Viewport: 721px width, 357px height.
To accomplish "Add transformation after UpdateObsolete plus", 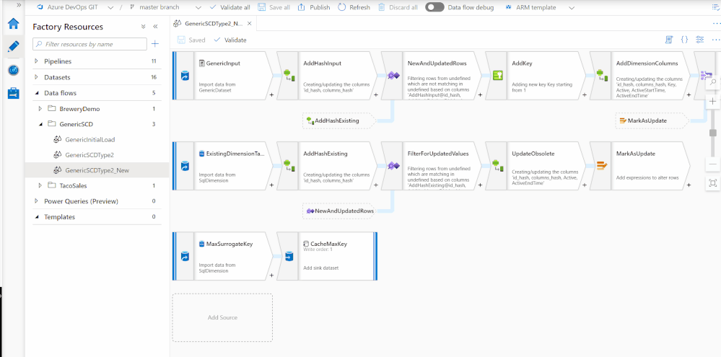I will tap(585, 185).
